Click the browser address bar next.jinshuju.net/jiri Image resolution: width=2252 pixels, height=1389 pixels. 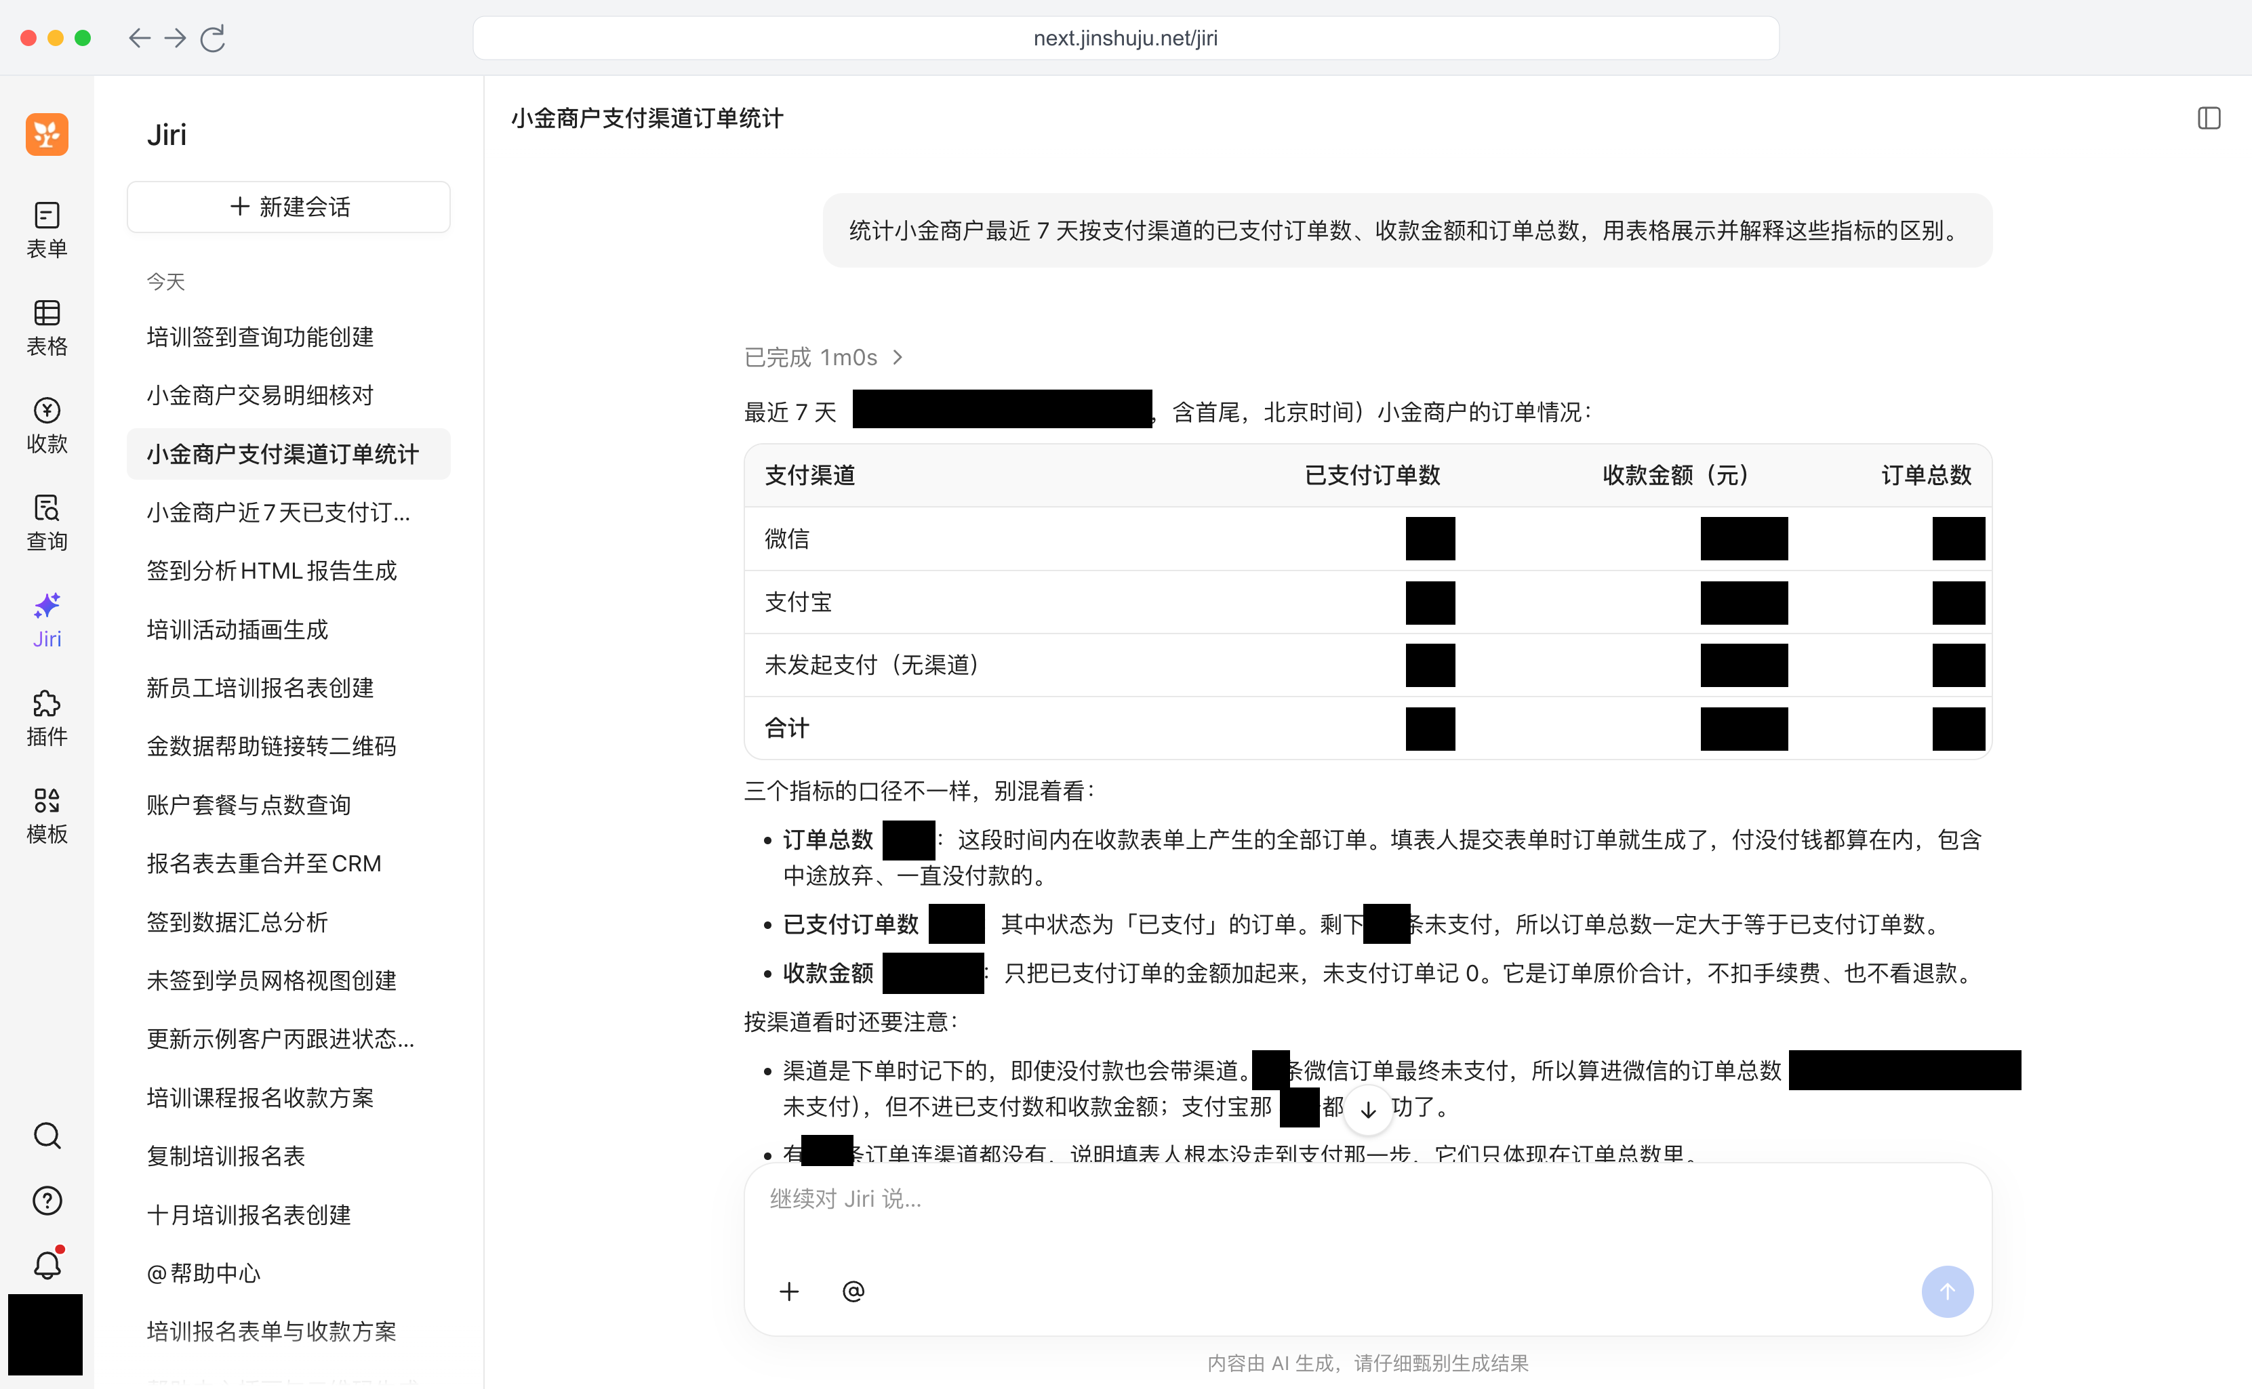point(1125,38)
